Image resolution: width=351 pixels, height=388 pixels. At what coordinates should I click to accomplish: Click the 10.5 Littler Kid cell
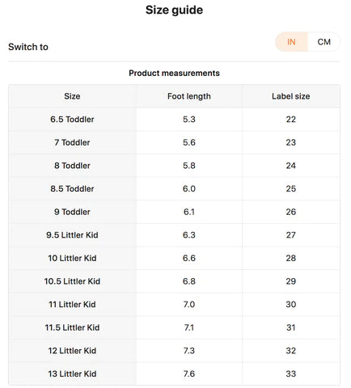click(x=72, y=281)
